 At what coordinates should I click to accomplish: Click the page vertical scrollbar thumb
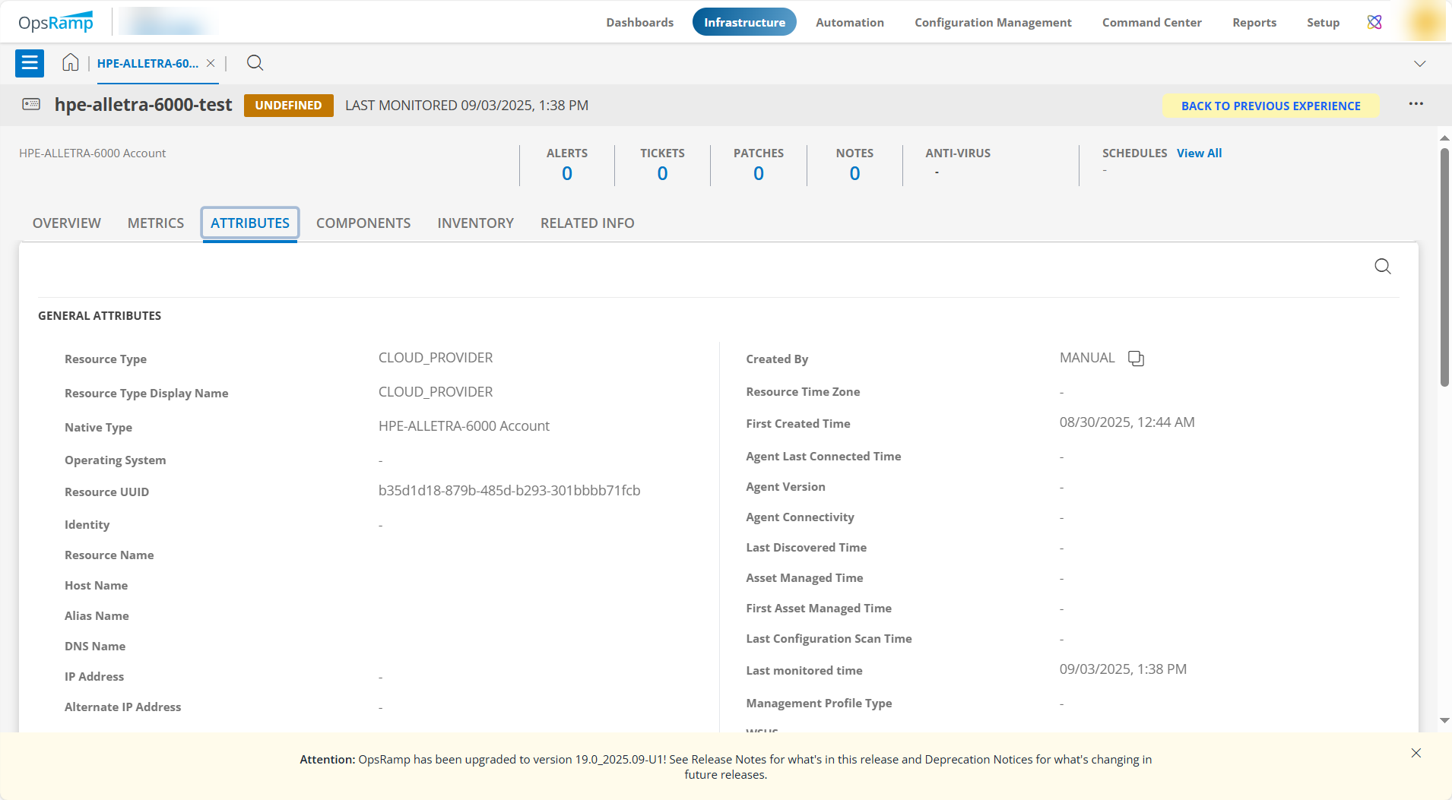pos(1444,267)
